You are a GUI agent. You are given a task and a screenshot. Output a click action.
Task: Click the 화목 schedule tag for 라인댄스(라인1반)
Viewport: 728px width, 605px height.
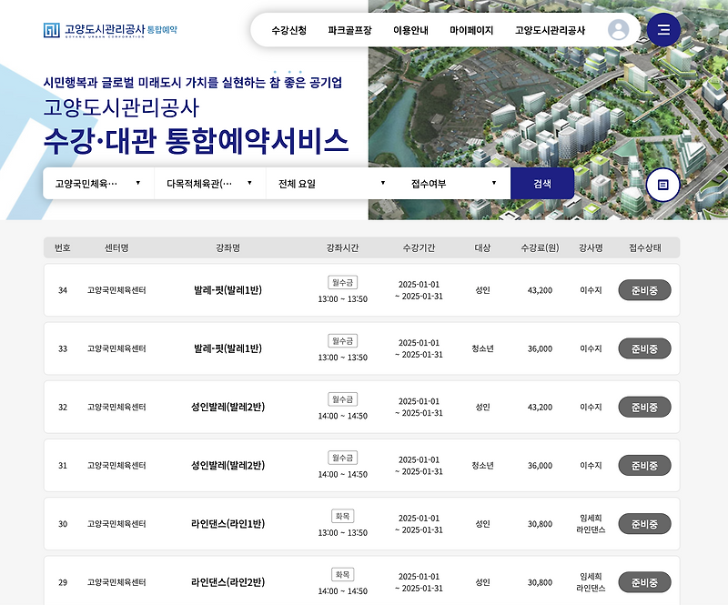pyautogui.click(x=342, y=516)
